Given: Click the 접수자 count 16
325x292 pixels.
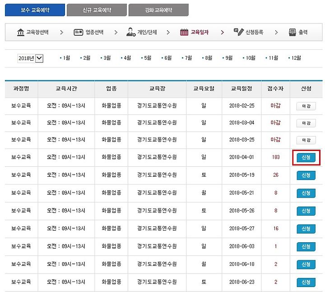Looking at the screenshot, I should coord(276,229).
